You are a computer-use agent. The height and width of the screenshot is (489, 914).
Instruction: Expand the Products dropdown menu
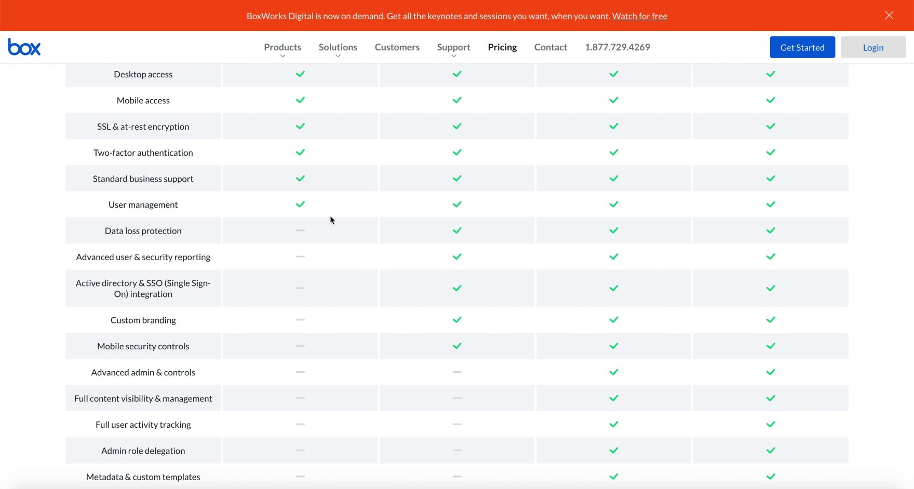[x=282, y=47]
